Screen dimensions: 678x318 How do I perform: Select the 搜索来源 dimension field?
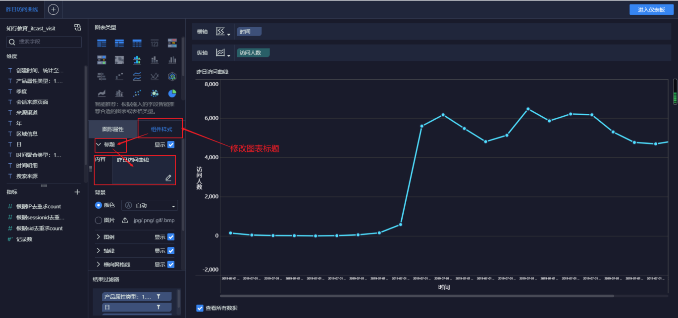27,176
